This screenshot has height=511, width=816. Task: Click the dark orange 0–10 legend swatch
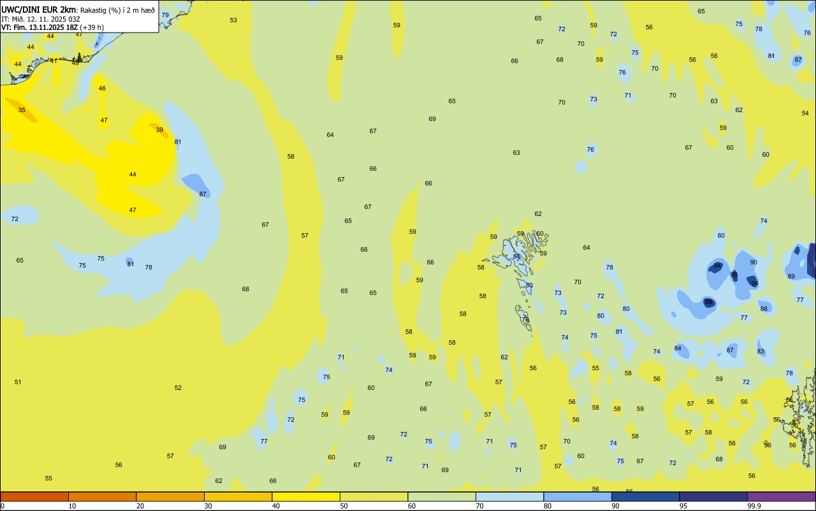(x=34, y=496)
